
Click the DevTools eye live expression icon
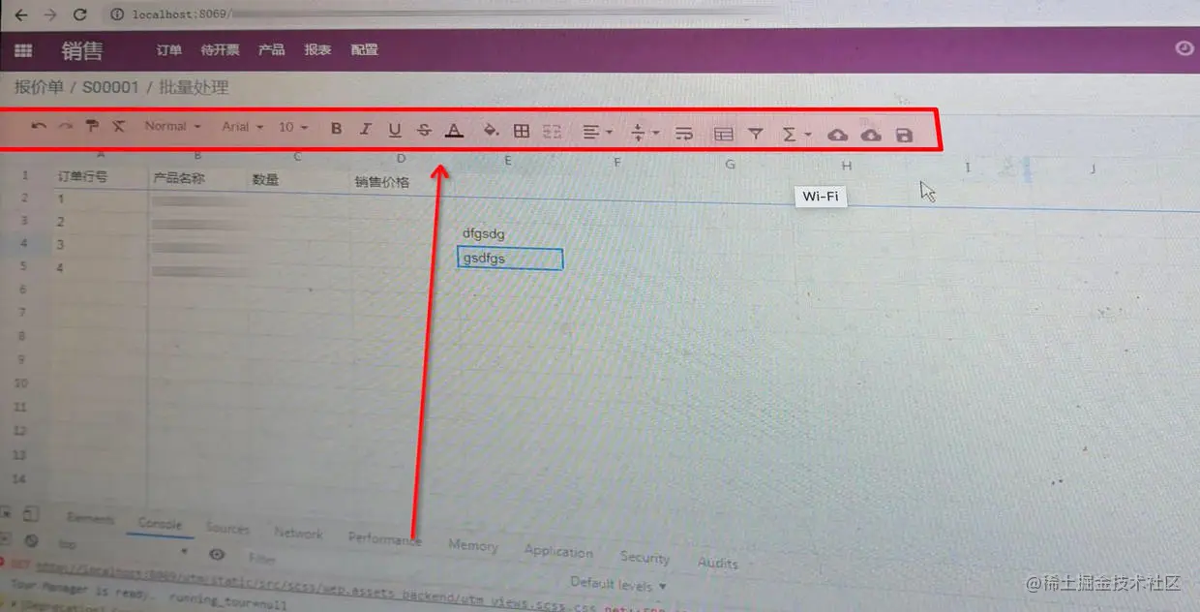217,554
